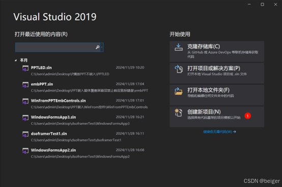
Task: Select 创建新项目(N)
Action: click(217, 117)
